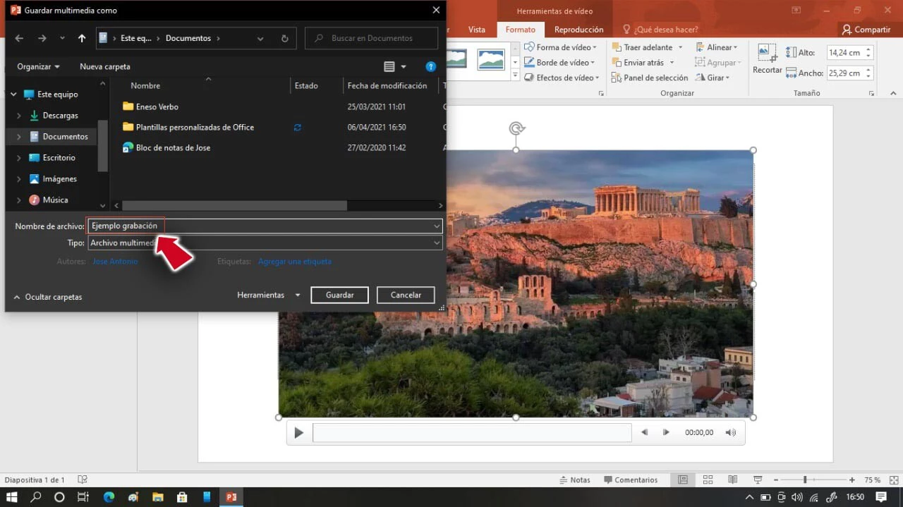Play the video using the play button
The height and width of the screenshot is (507, 903).
pos(298,433)
